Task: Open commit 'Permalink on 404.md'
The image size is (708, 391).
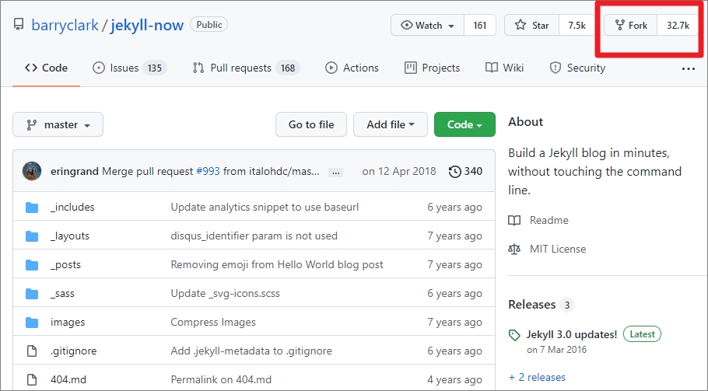Action: 221,379
